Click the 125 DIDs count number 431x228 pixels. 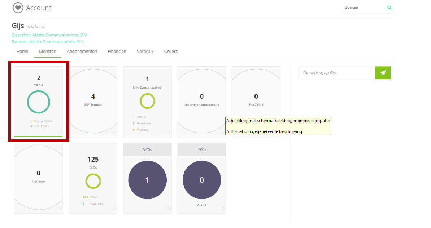(93, 160)
